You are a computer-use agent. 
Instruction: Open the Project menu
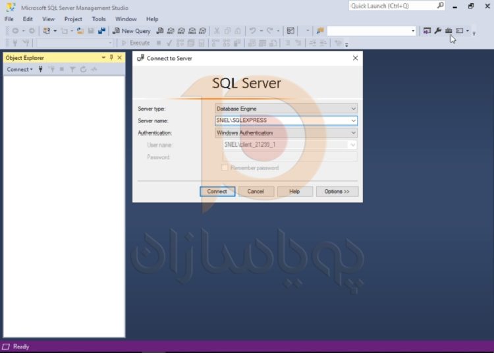pos(73,19)
